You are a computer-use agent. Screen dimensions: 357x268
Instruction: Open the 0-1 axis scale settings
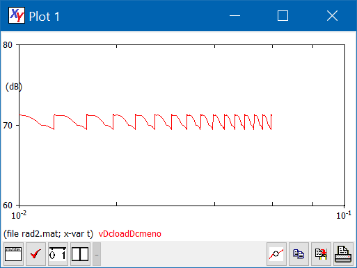point(58,254)
